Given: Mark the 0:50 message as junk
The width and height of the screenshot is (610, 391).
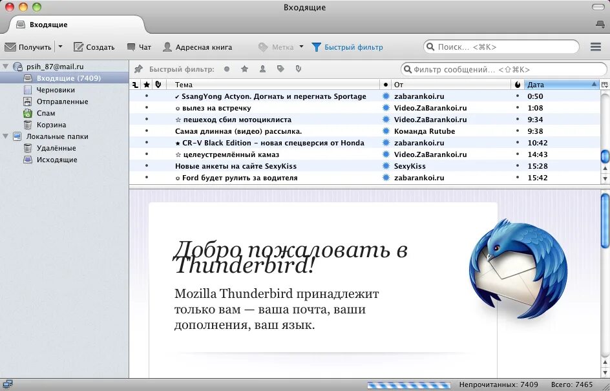Looking at the screenshot, I should [x=518, y=96].
